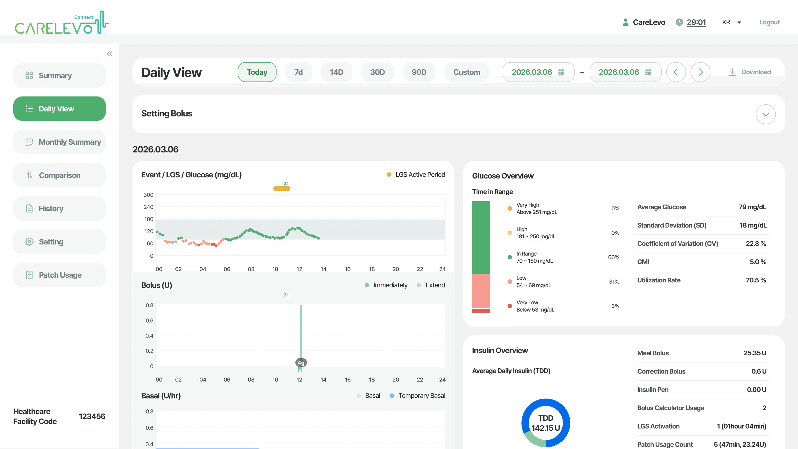Open the end date calendar icon

pos(648,72)
